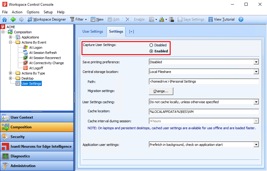Select User Settings tree item
The image size is (267, 171).
[31, 84]
